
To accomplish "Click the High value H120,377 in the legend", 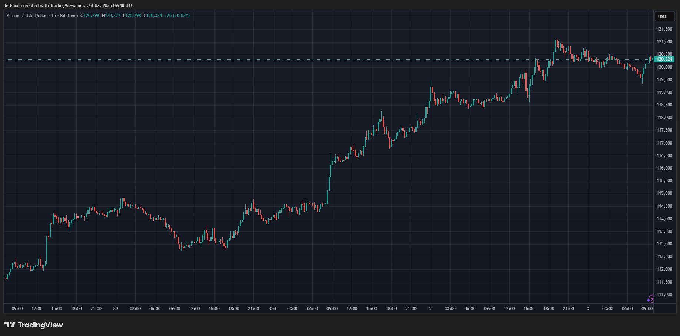I will click(111, 16).
